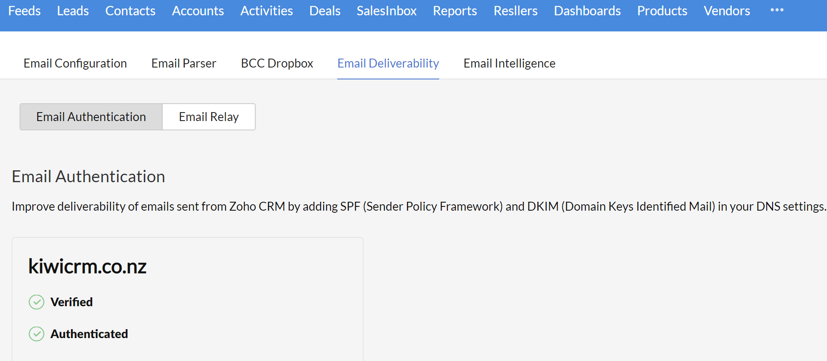This screenshot has width=827, height=361.
Task: Open the more modules ellipsis menu
Action: [x=776, y=10]
